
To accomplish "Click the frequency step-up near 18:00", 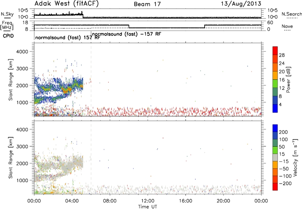I will click(x=205, y=26).
